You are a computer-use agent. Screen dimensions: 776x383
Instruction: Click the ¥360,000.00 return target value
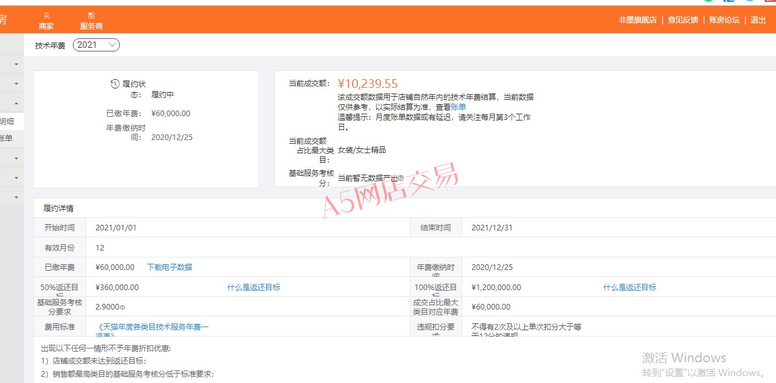(117, 288)
